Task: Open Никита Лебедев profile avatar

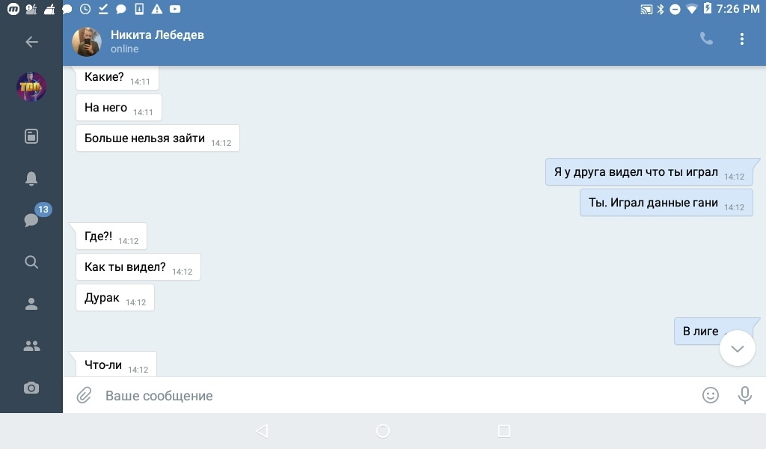Action: (x=87, y=42)
